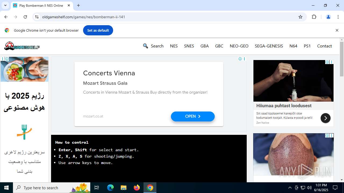Bookmark this page with the star icon
The image size is (344, 193).
pyautogui.click(x=300, y=17)
